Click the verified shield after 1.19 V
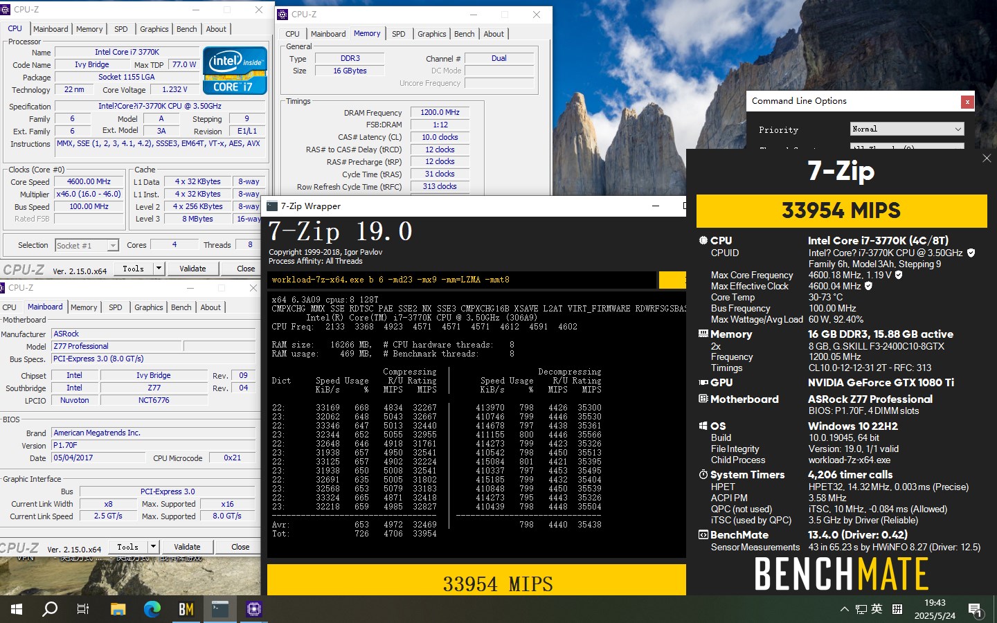Screen dimensions: 997x623 pos(899,275)
